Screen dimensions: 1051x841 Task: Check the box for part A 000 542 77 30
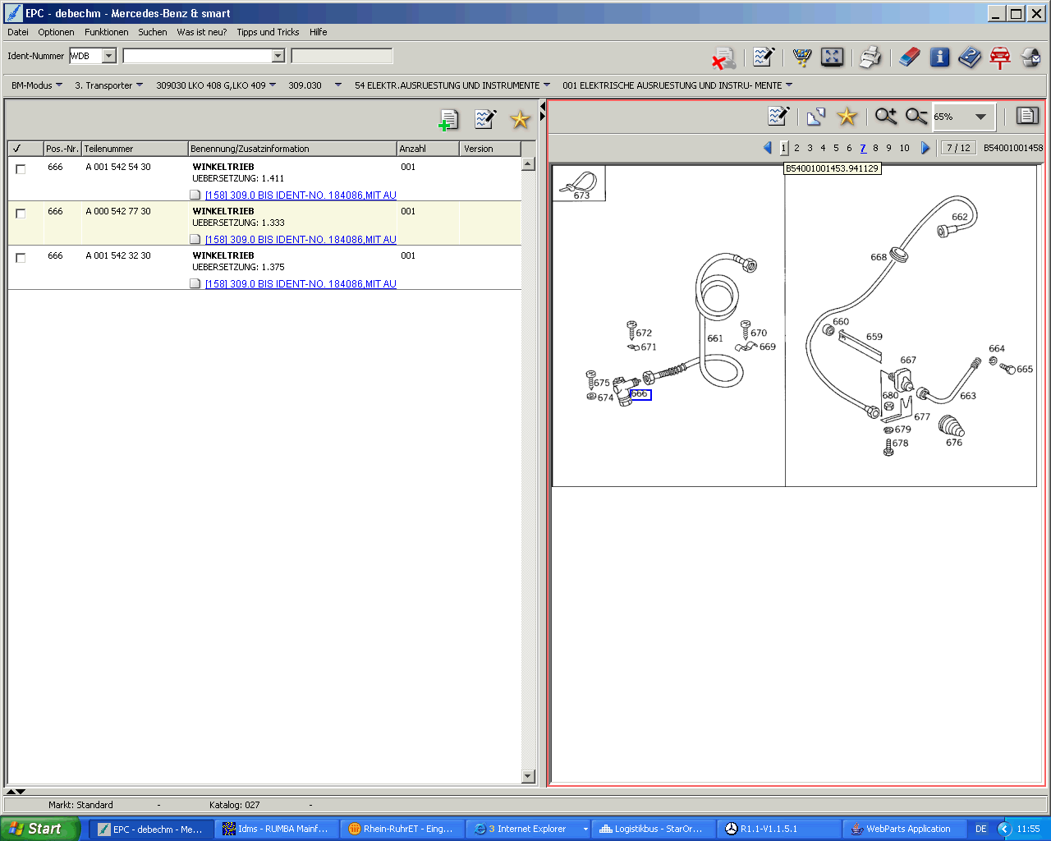[x=21, y=214]
